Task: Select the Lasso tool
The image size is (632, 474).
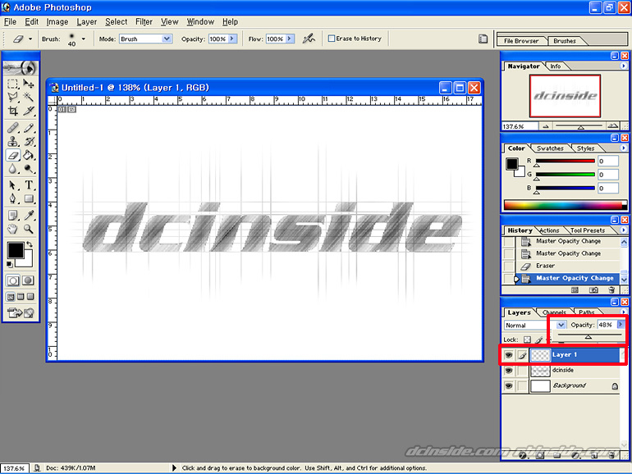Action: (13, 97)
